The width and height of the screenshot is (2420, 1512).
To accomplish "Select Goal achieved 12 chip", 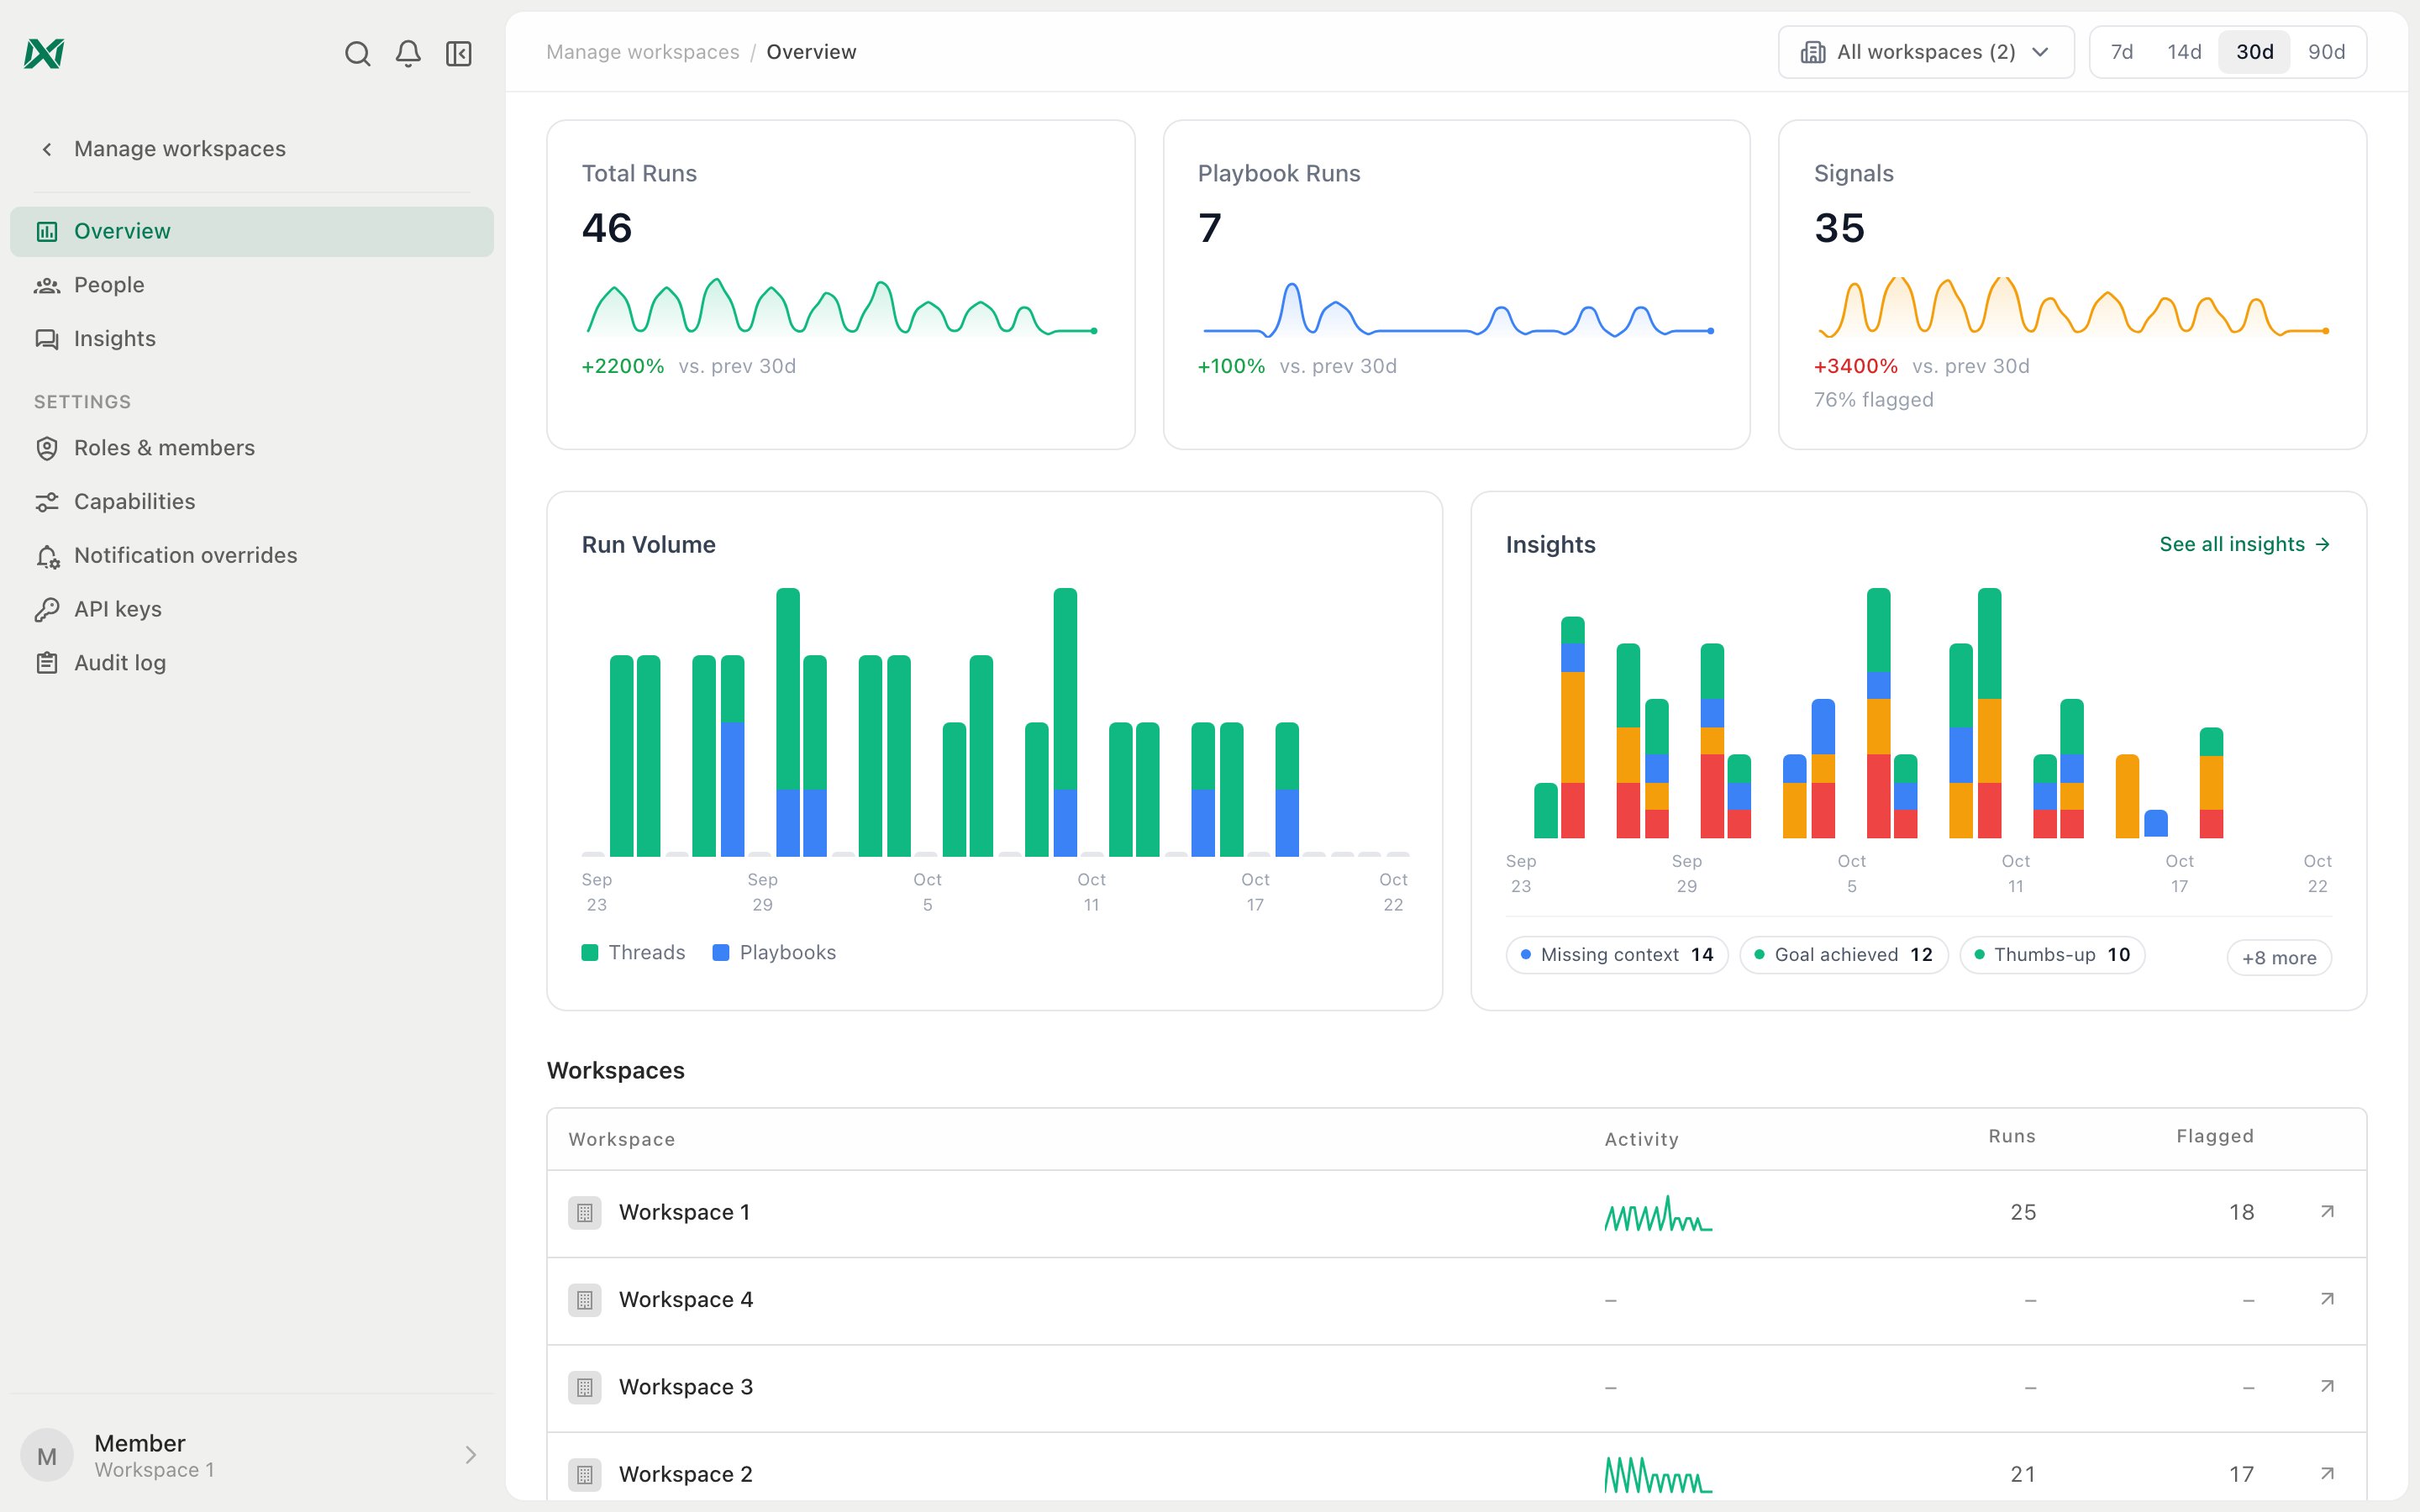I will coord(1844,955).
